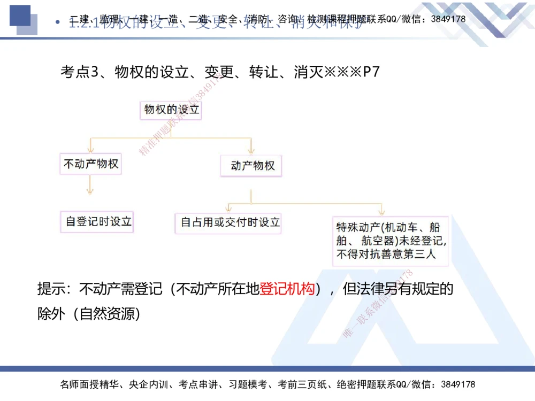
Task: Click the 提示 hint paragraph about 不动产需登记
Action: click(x=245, y=299)
